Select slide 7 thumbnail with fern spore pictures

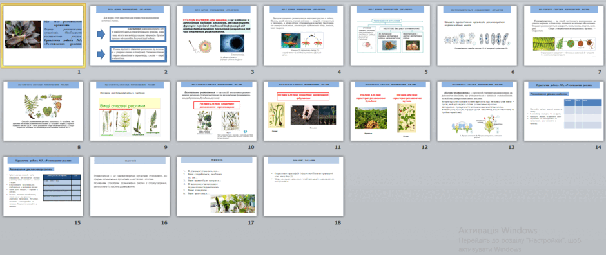click(x=564, y=35)
